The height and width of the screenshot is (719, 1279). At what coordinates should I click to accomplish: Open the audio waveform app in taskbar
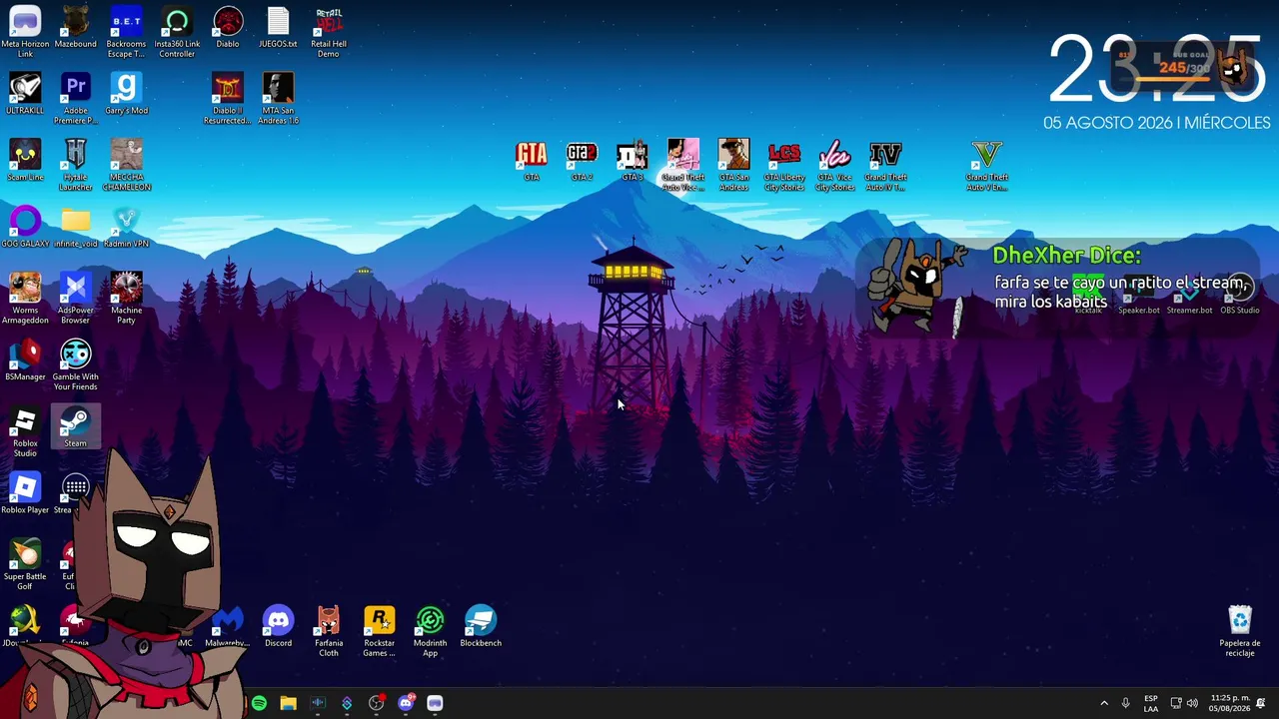[x=318, y=703]
